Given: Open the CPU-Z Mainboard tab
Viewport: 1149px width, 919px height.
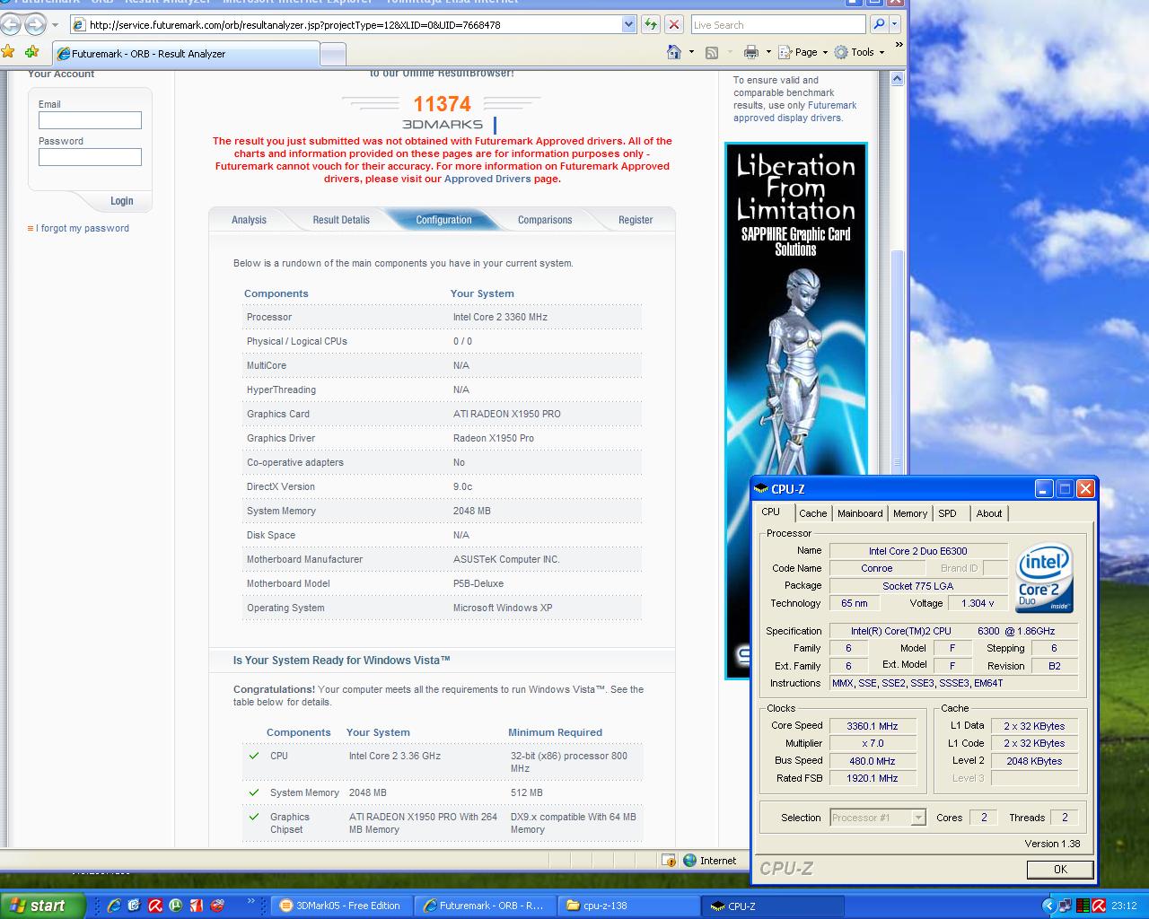Looking at the screenshot, I should (860, 513).
